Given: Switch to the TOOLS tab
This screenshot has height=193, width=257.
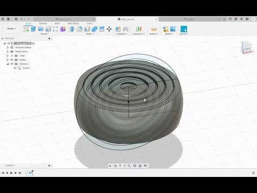Looking at the screenshot, I should 90,24.
